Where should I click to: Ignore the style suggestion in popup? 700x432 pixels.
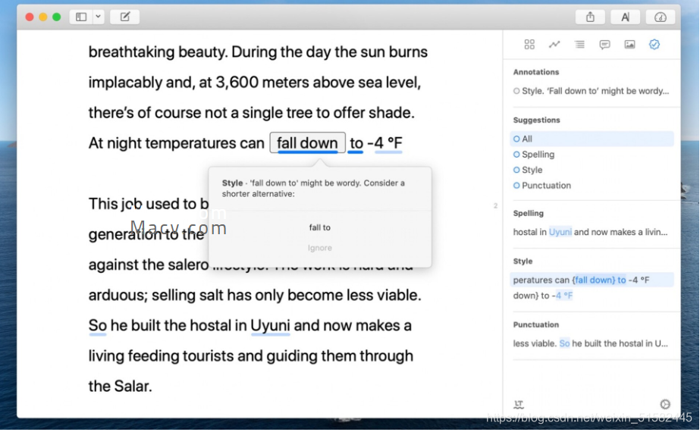(319, 248)
